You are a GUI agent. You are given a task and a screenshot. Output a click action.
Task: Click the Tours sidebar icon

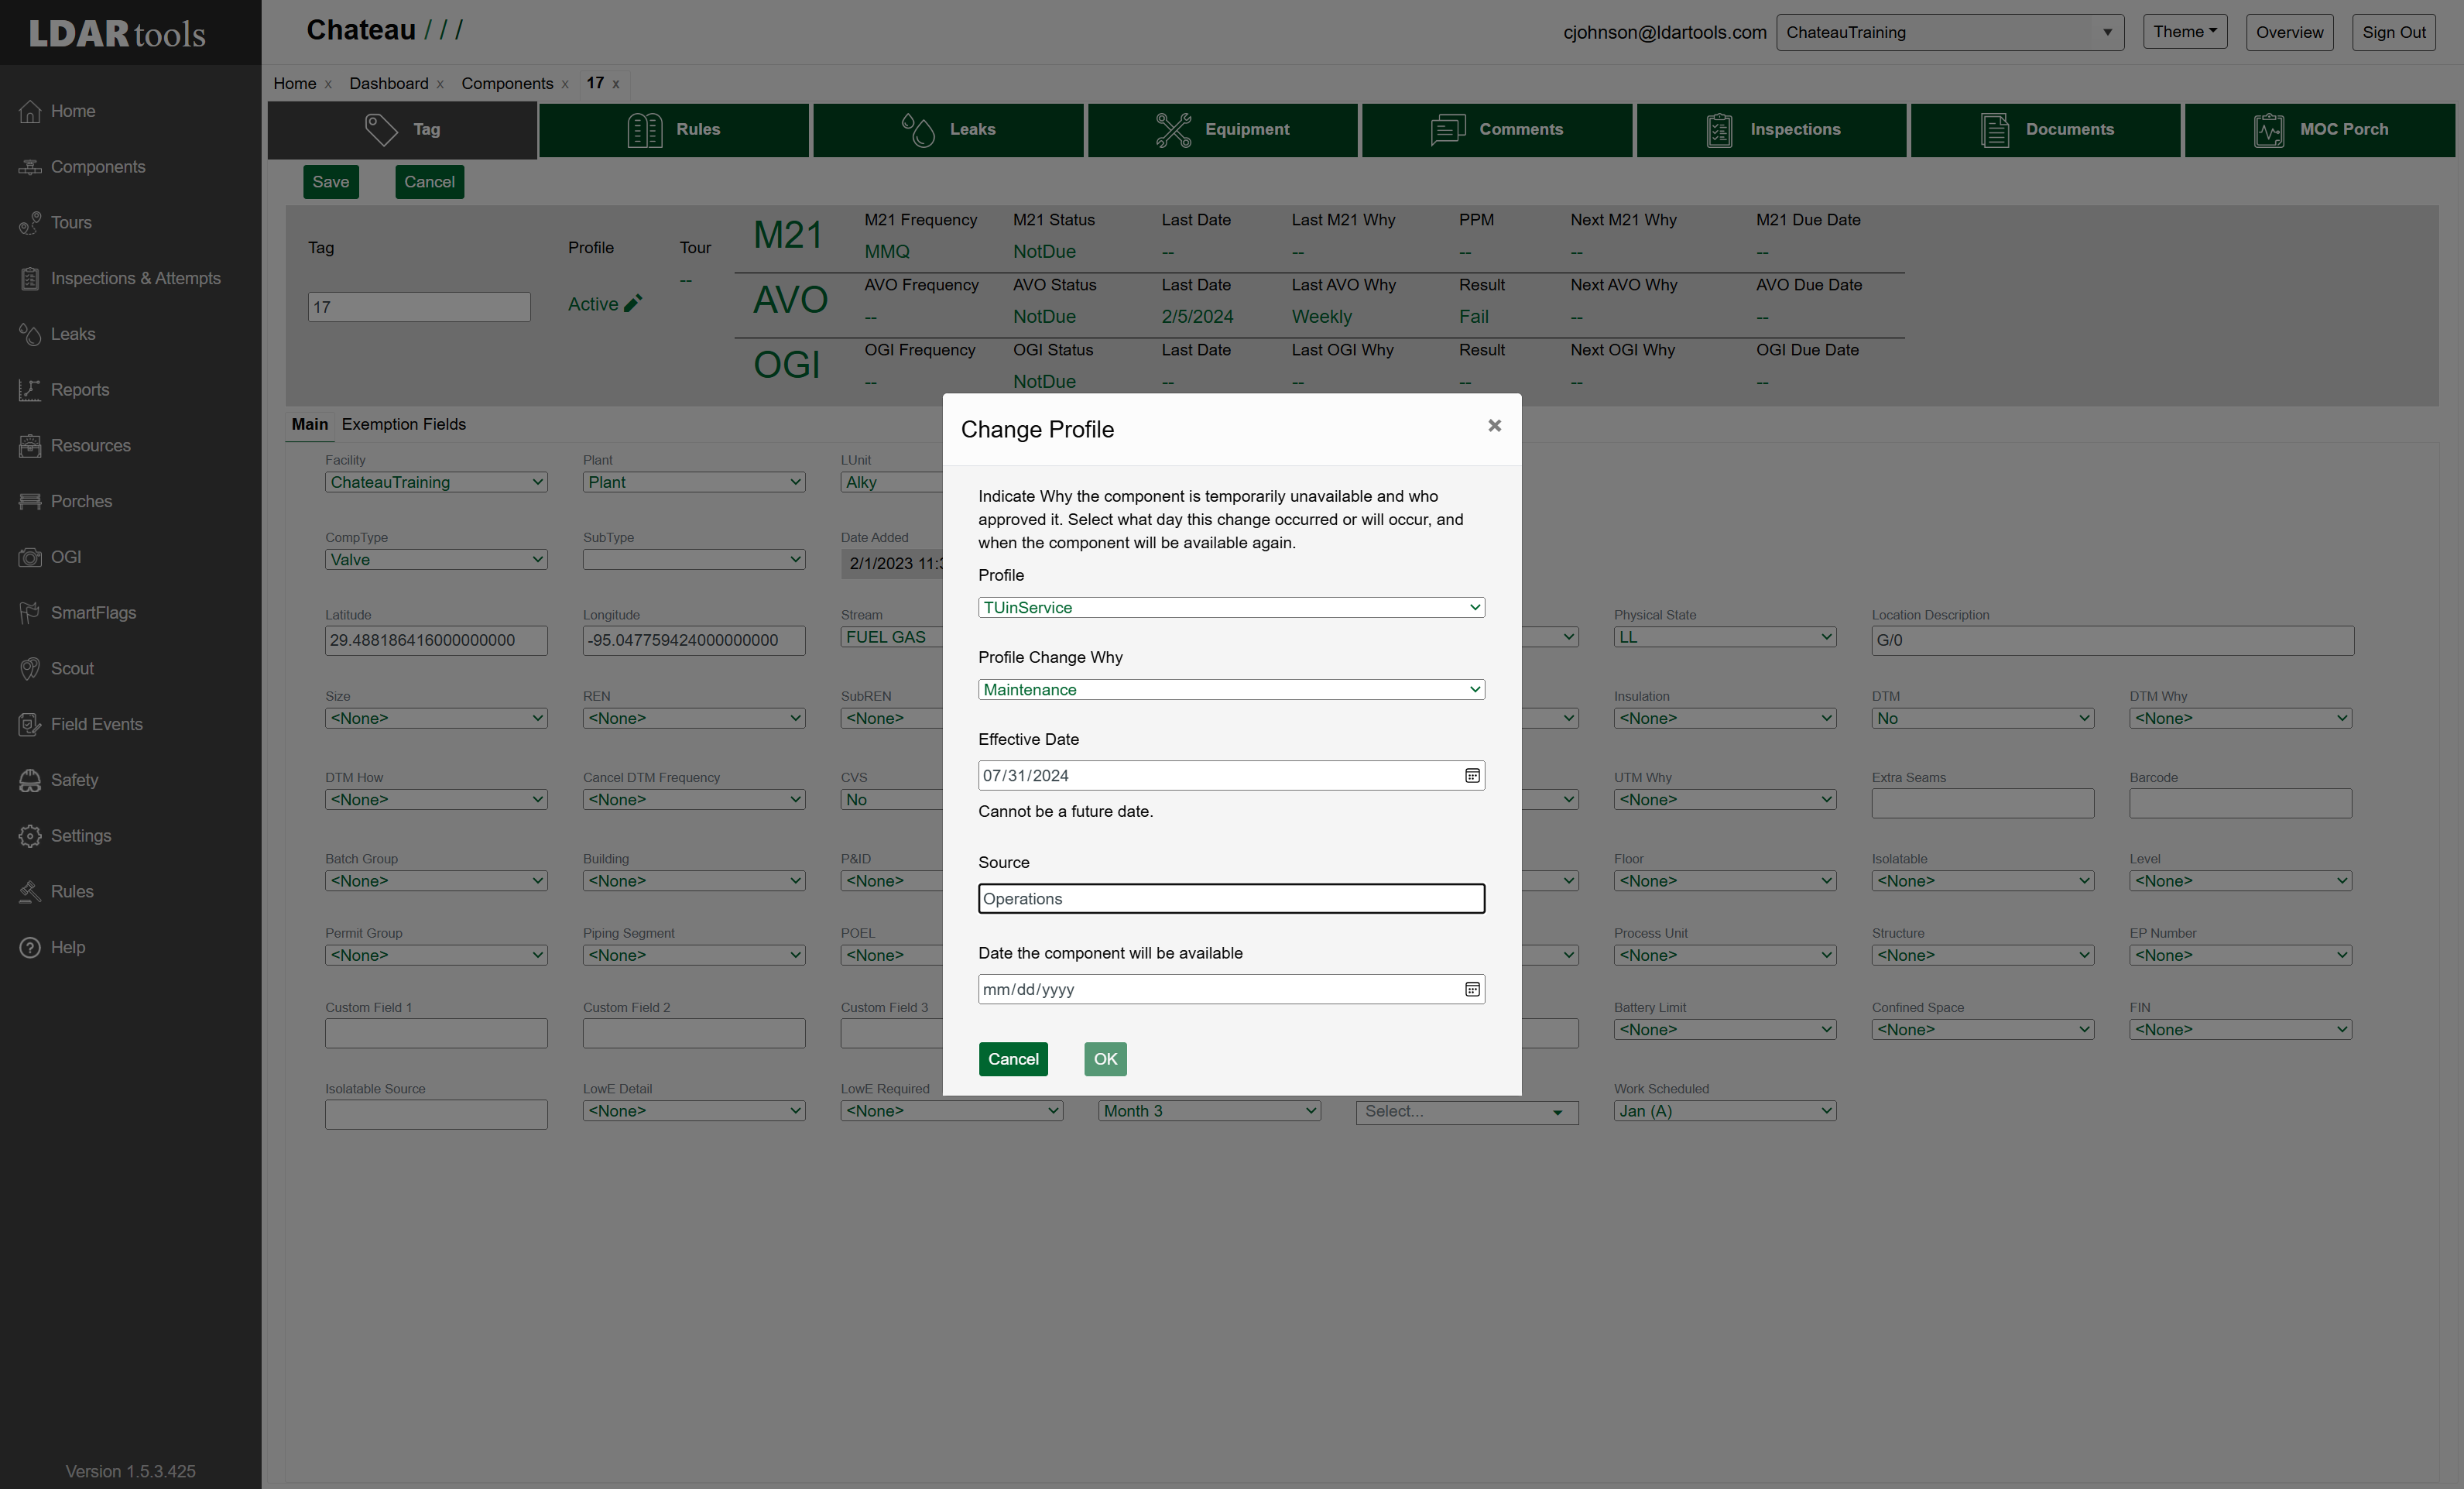tap(30, 223)
